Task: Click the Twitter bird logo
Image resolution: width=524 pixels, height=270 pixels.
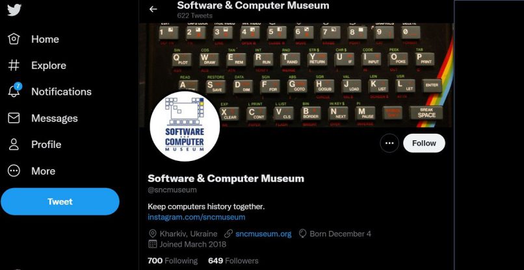Action: [14, 10]
